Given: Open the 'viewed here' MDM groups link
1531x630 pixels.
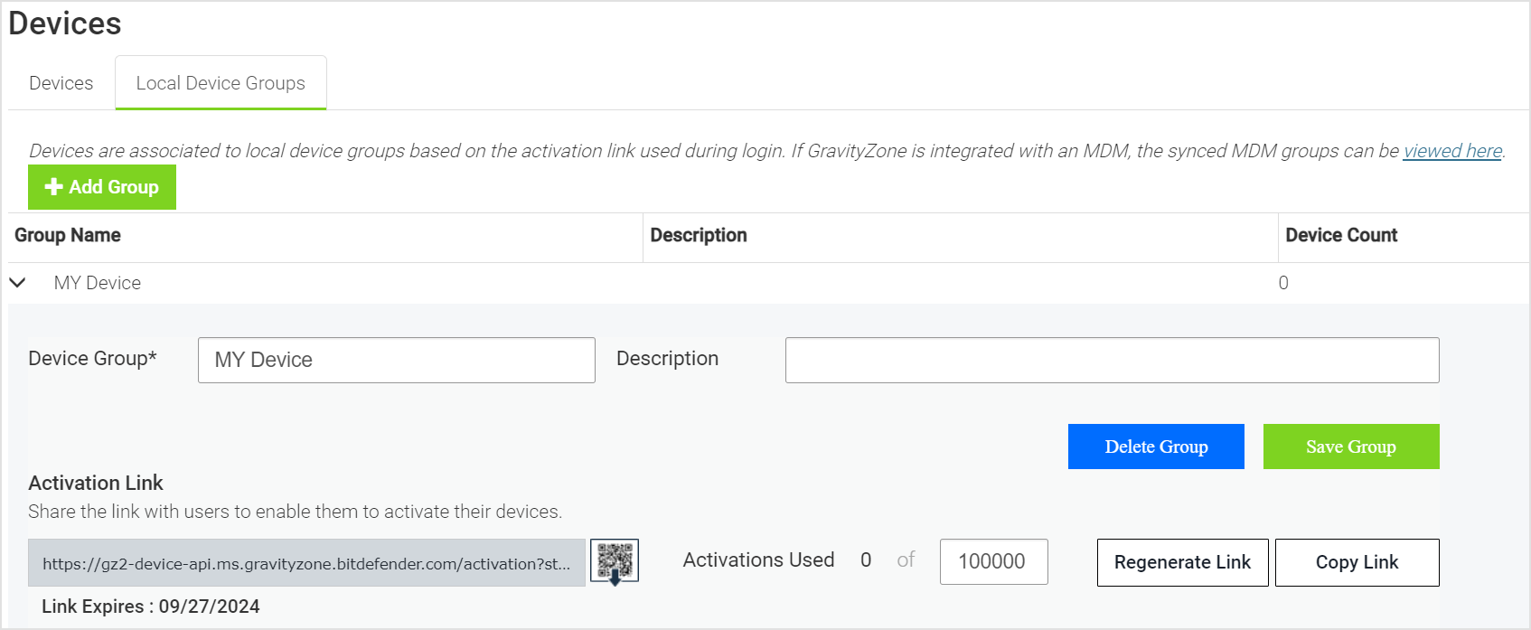Looking at the screenshot, I should tap(1451, 151).
